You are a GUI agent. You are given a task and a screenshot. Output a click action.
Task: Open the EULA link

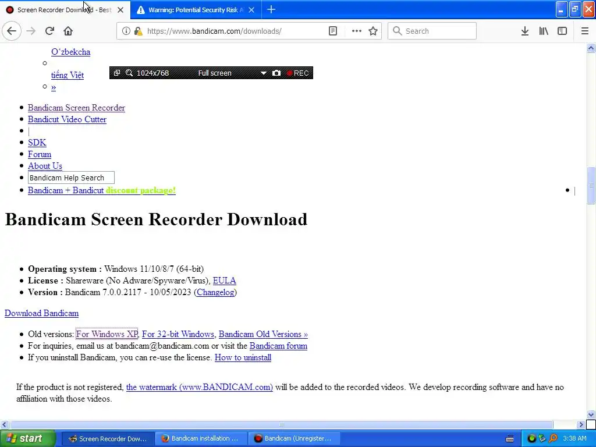pyautogui.click(x=224, y=281)
